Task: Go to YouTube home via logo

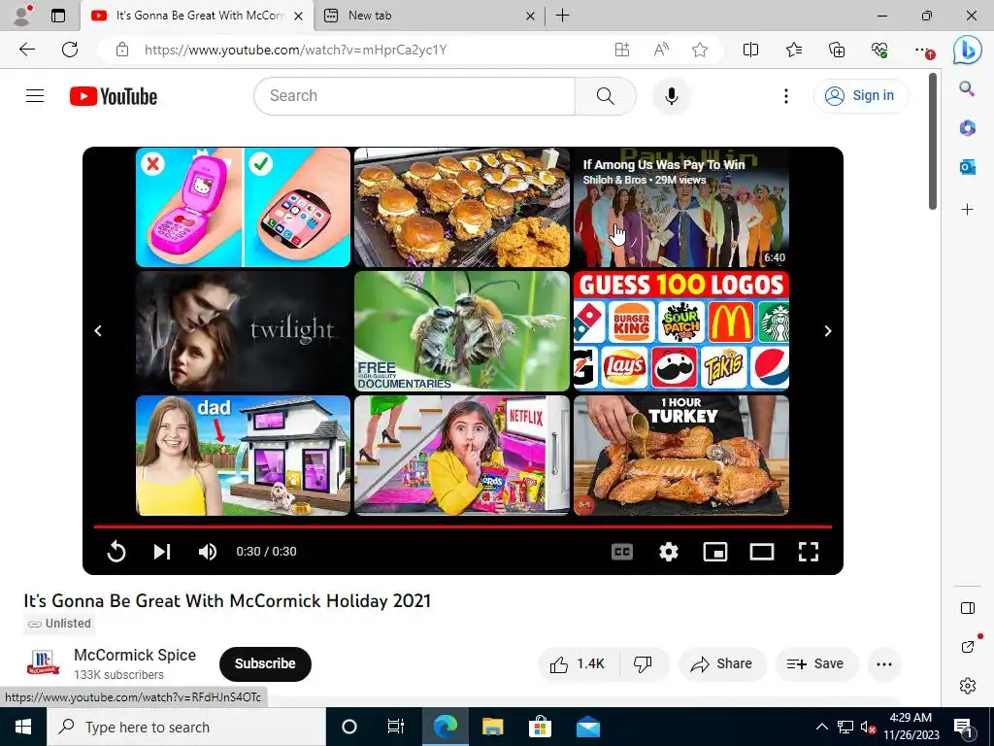Action: [114, 96]
